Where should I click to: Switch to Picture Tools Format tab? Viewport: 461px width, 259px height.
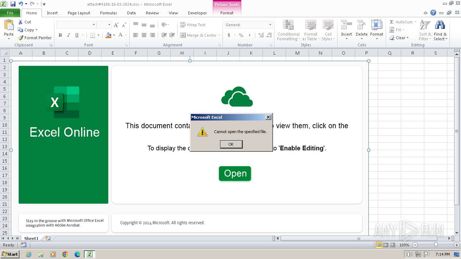pos(227,13)
